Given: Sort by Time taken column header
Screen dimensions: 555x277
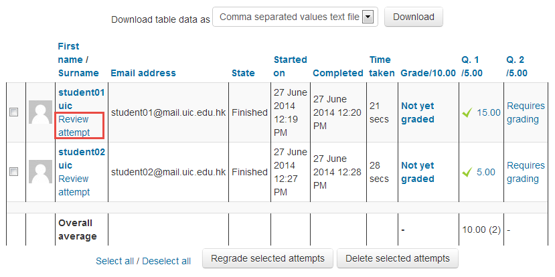Looking at the screenshot, I should pyautogui.click(x=380, y=66).
